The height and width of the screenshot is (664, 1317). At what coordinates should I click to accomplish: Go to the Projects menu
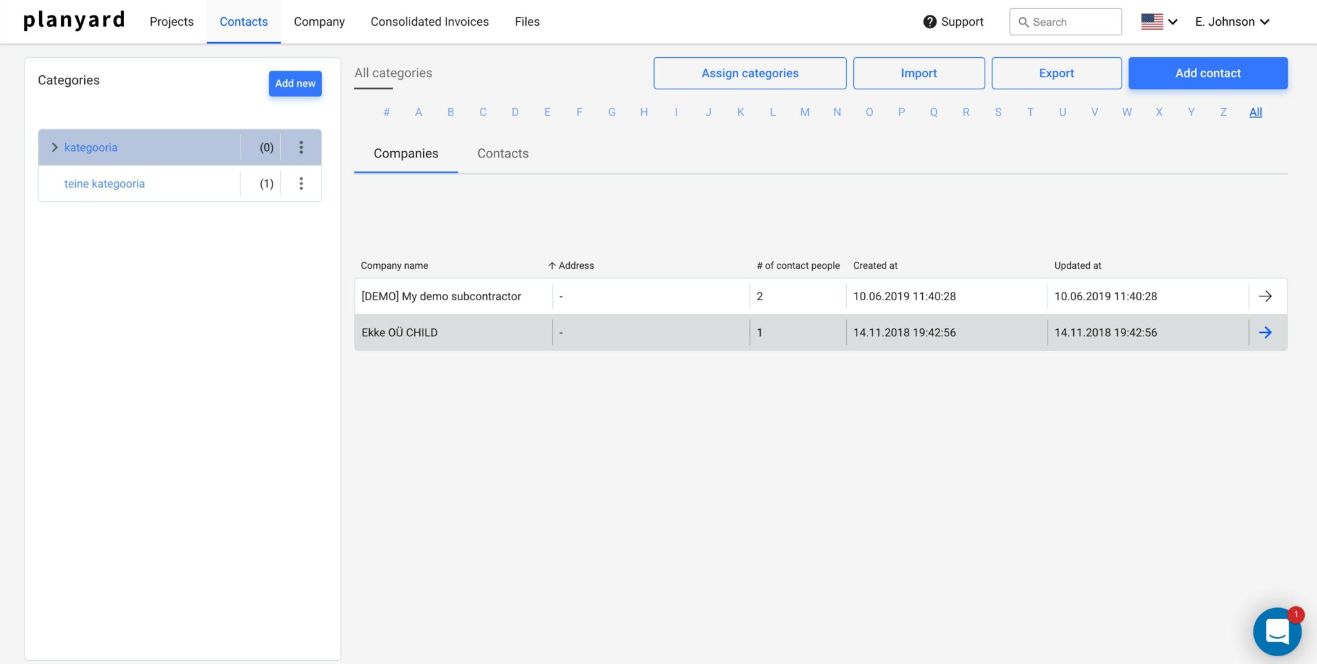pos(172,22)
